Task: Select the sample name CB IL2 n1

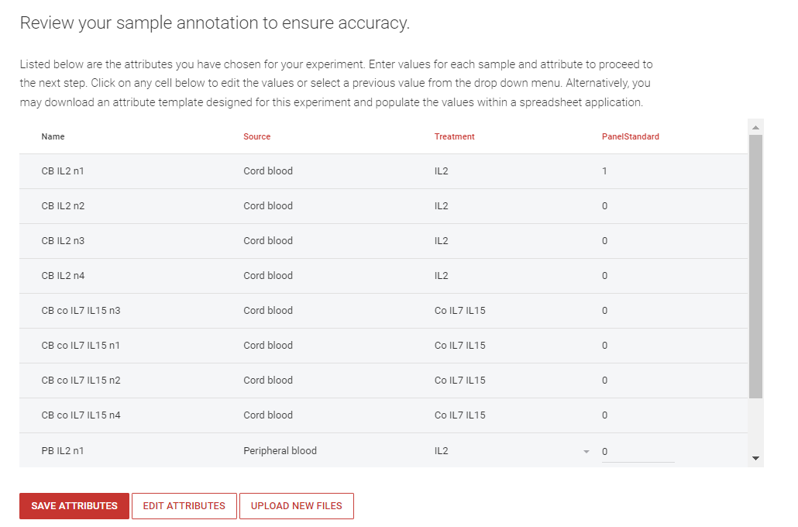Action: point(63,171)
